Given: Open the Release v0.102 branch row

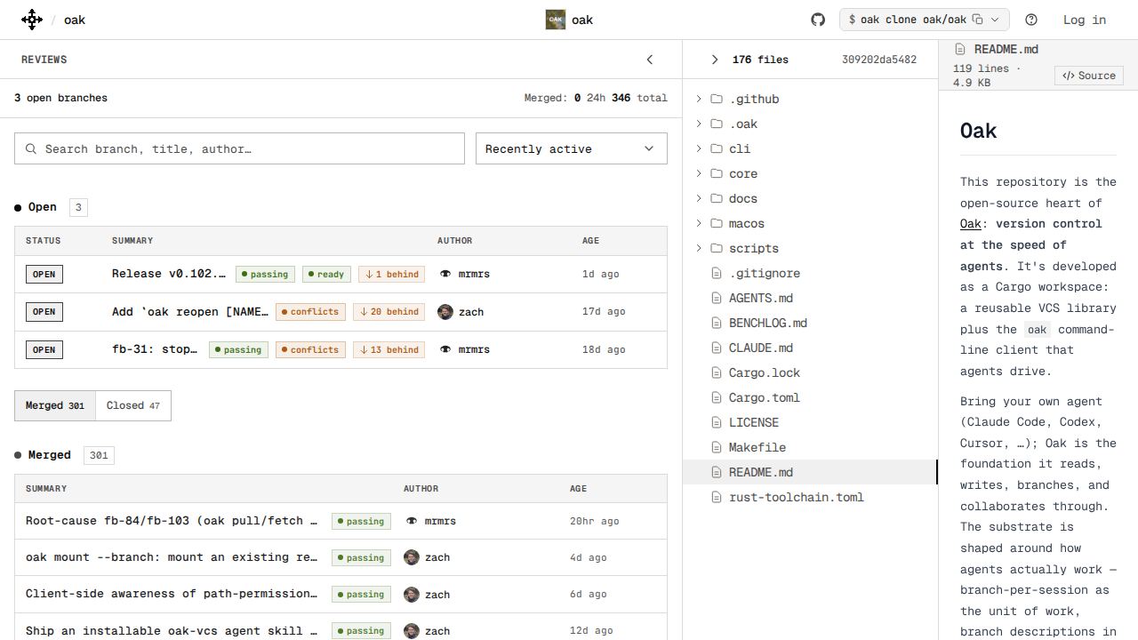Looking at the screenshot, I should coord(341,274).
